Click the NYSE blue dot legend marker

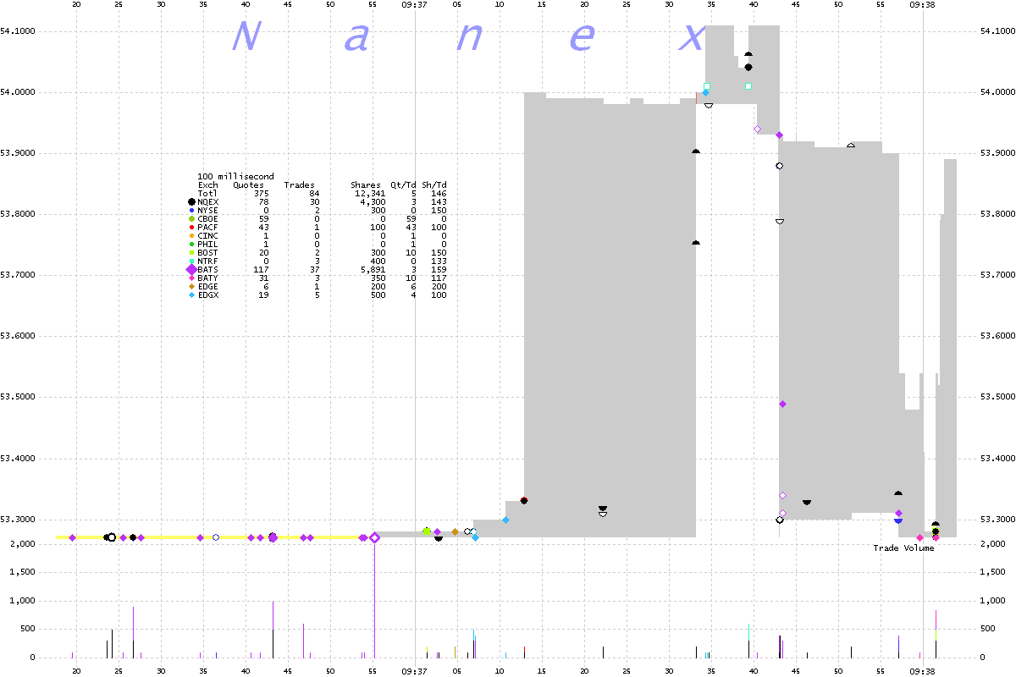coord(192,211)
